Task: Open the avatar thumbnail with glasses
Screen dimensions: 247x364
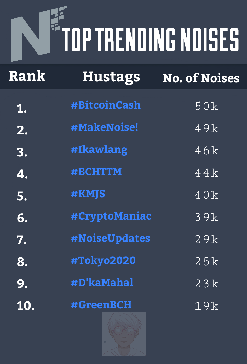Action: pyautogui.click(x=124, y=334)
